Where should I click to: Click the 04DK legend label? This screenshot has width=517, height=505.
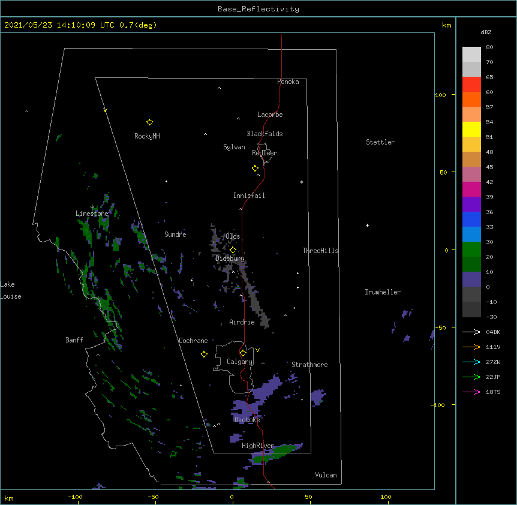coord(493,332)
